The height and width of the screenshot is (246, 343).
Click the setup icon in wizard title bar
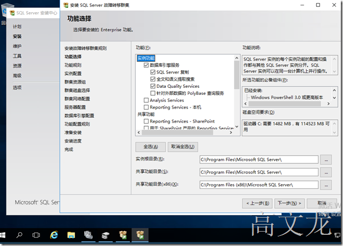click(x=66, y=5)
